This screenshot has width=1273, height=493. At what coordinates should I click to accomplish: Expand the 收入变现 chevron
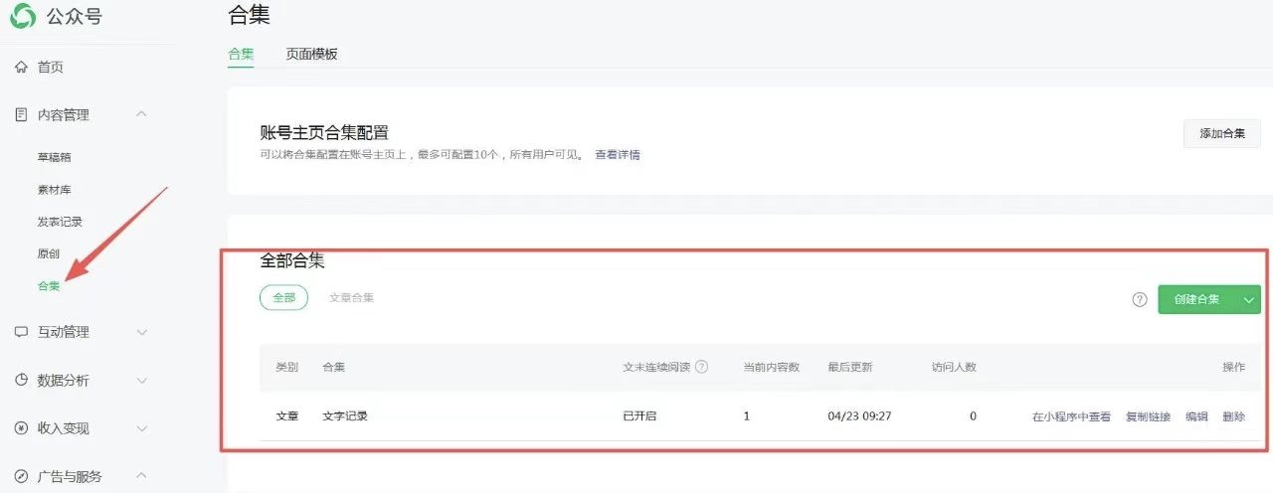141,428
